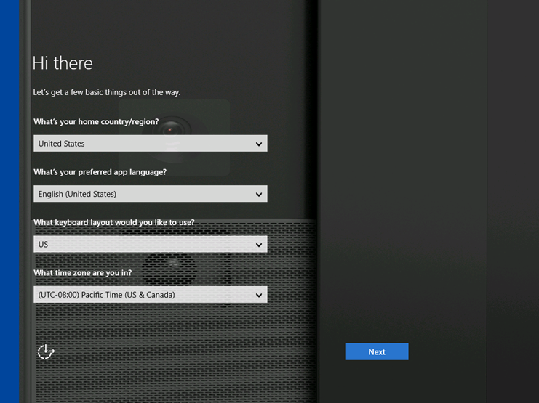Image resolution: width=539 pixels, height=403 pixels.
Task: Open the preferred app language dropdown
Action: [x=151, y=194]
